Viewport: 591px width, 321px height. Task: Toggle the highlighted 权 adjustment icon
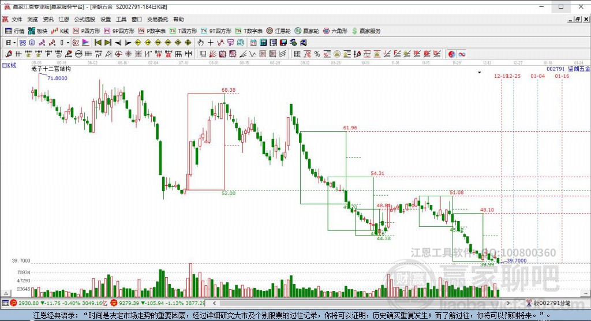point(76,43)
